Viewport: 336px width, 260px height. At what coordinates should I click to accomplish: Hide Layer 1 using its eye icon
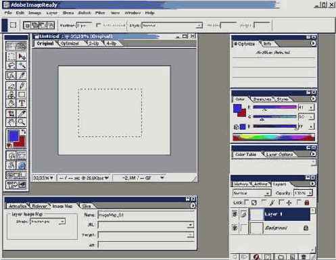[235, 214]
